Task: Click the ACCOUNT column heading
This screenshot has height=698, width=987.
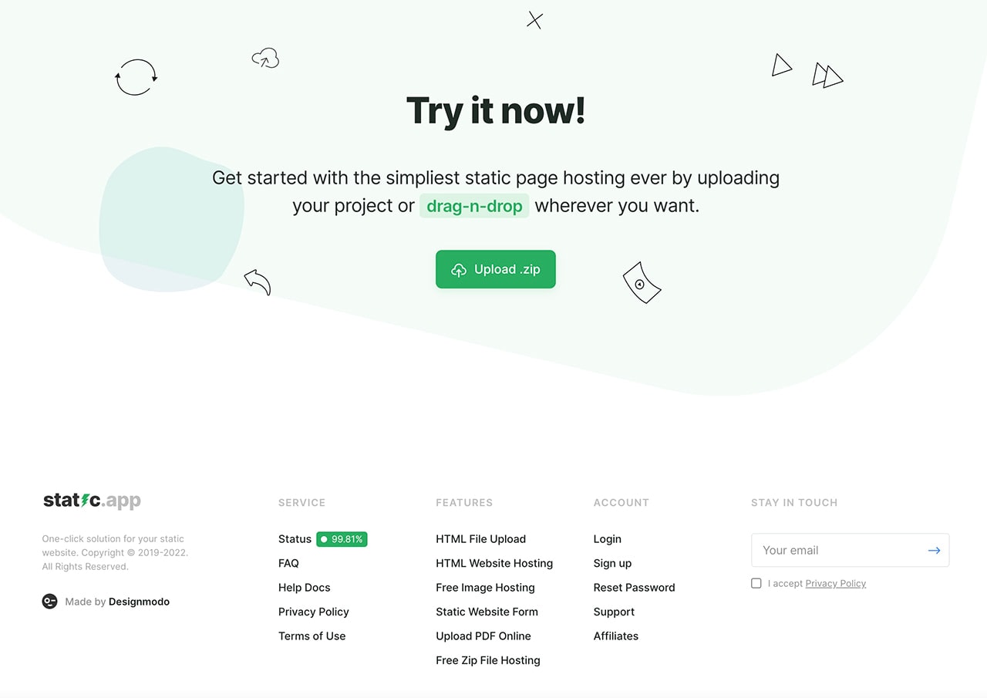Action: coord(622,503)
